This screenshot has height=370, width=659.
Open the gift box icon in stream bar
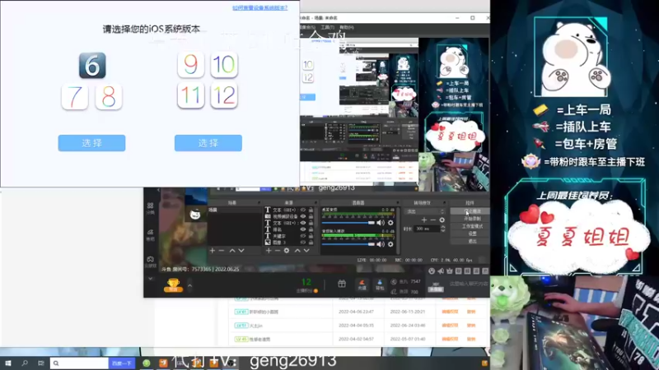[x=342, y=284]
